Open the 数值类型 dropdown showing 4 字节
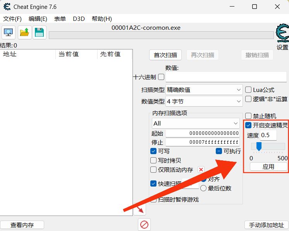 click(x=204, y=101)
